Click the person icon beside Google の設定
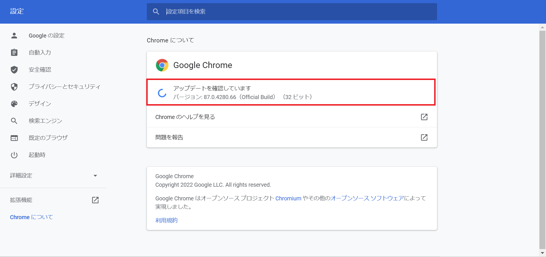This screenshot has width=546, height=257. click(x=14, y=36)
